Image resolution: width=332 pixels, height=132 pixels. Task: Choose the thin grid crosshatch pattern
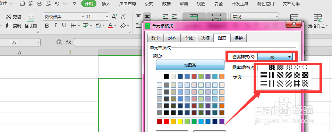click(297, 83)
